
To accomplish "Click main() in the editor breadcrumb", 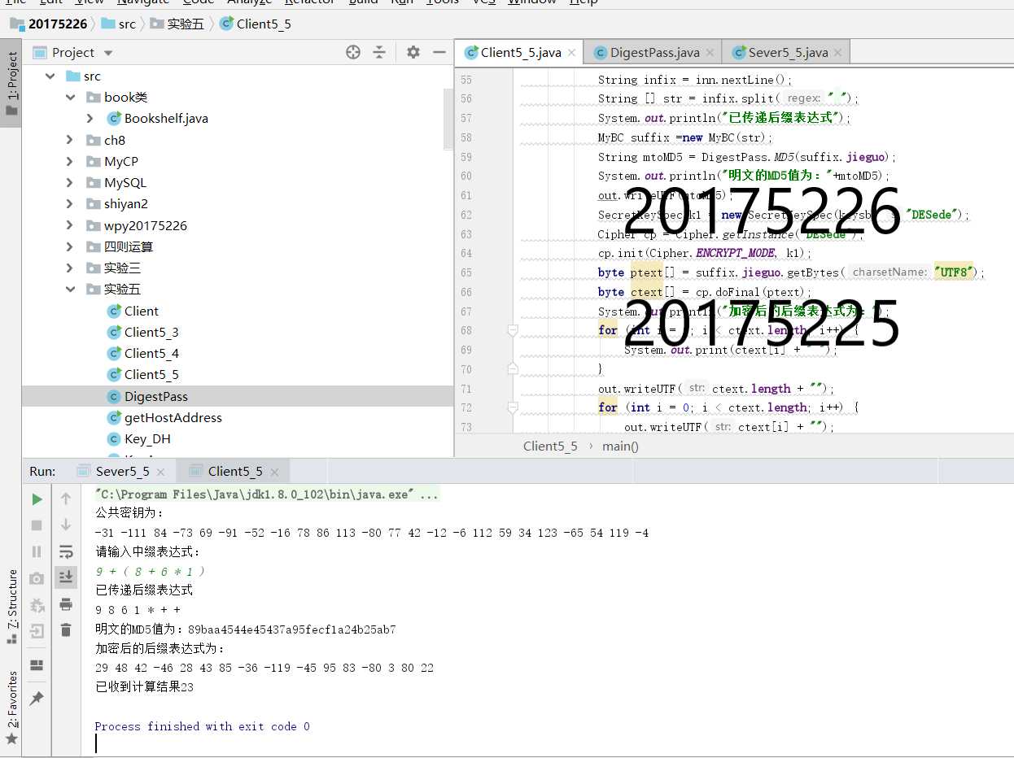I will tap(620, 446).
